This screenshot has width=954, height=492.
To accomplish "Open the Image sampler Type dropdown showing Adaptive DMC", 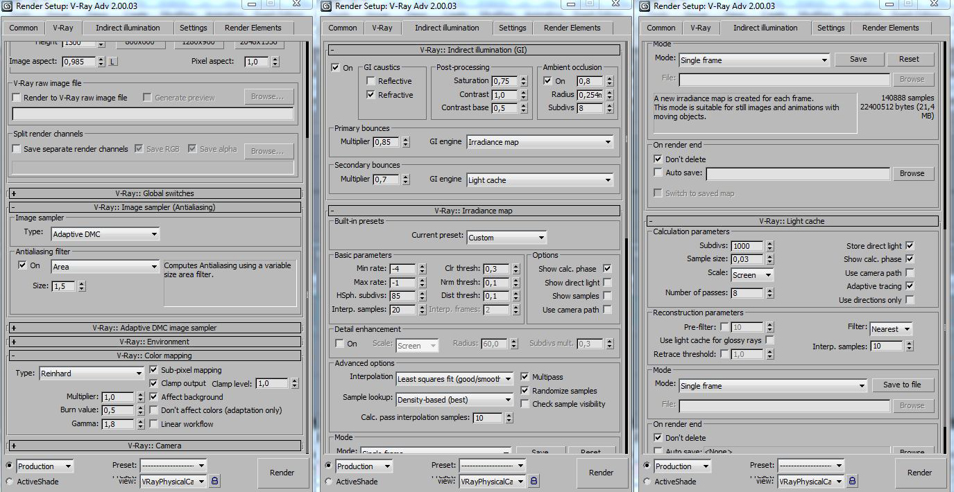I will click(x=105, y=234).
